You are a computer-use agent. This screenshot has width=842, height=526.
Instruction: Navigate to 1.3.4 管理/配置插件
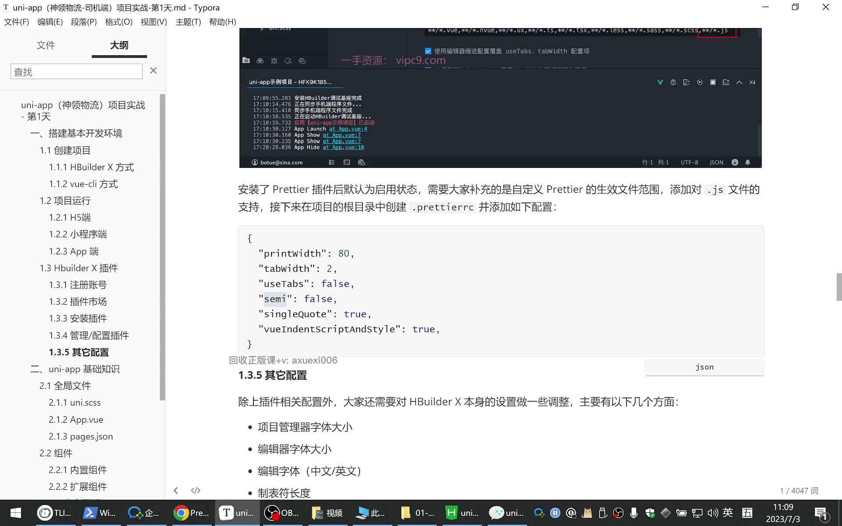pyautogui.click(x=89, y=335)
